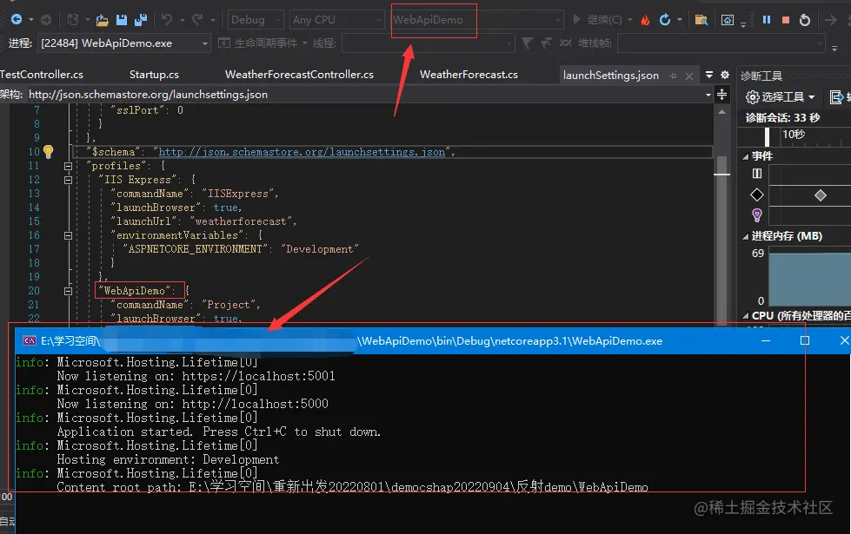Open the launchsettings.json schema link on line 10

click(x=302, y=152)
